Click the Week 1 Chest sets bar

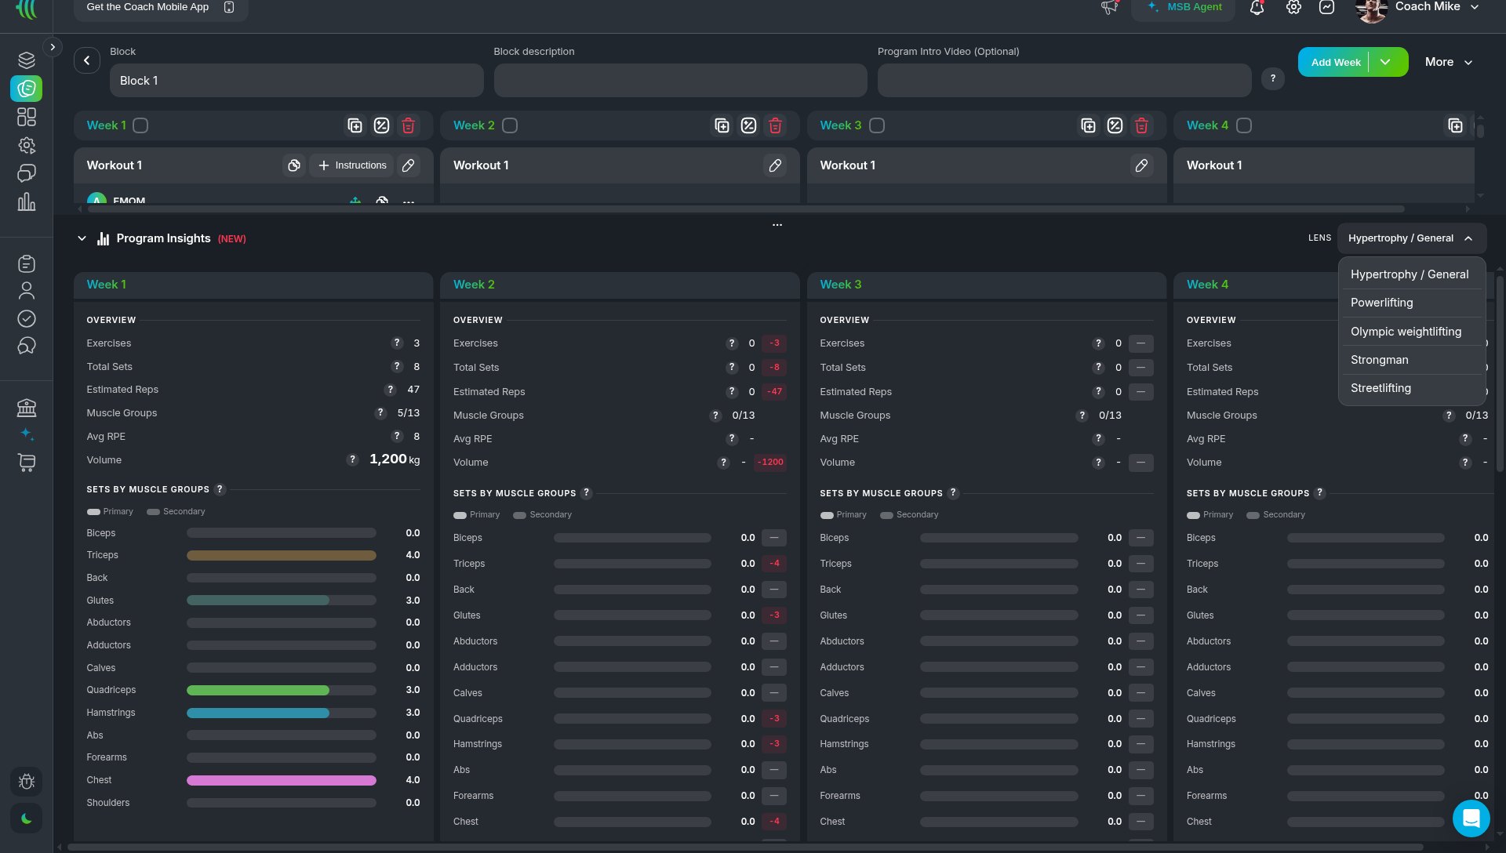pos(281,780)
